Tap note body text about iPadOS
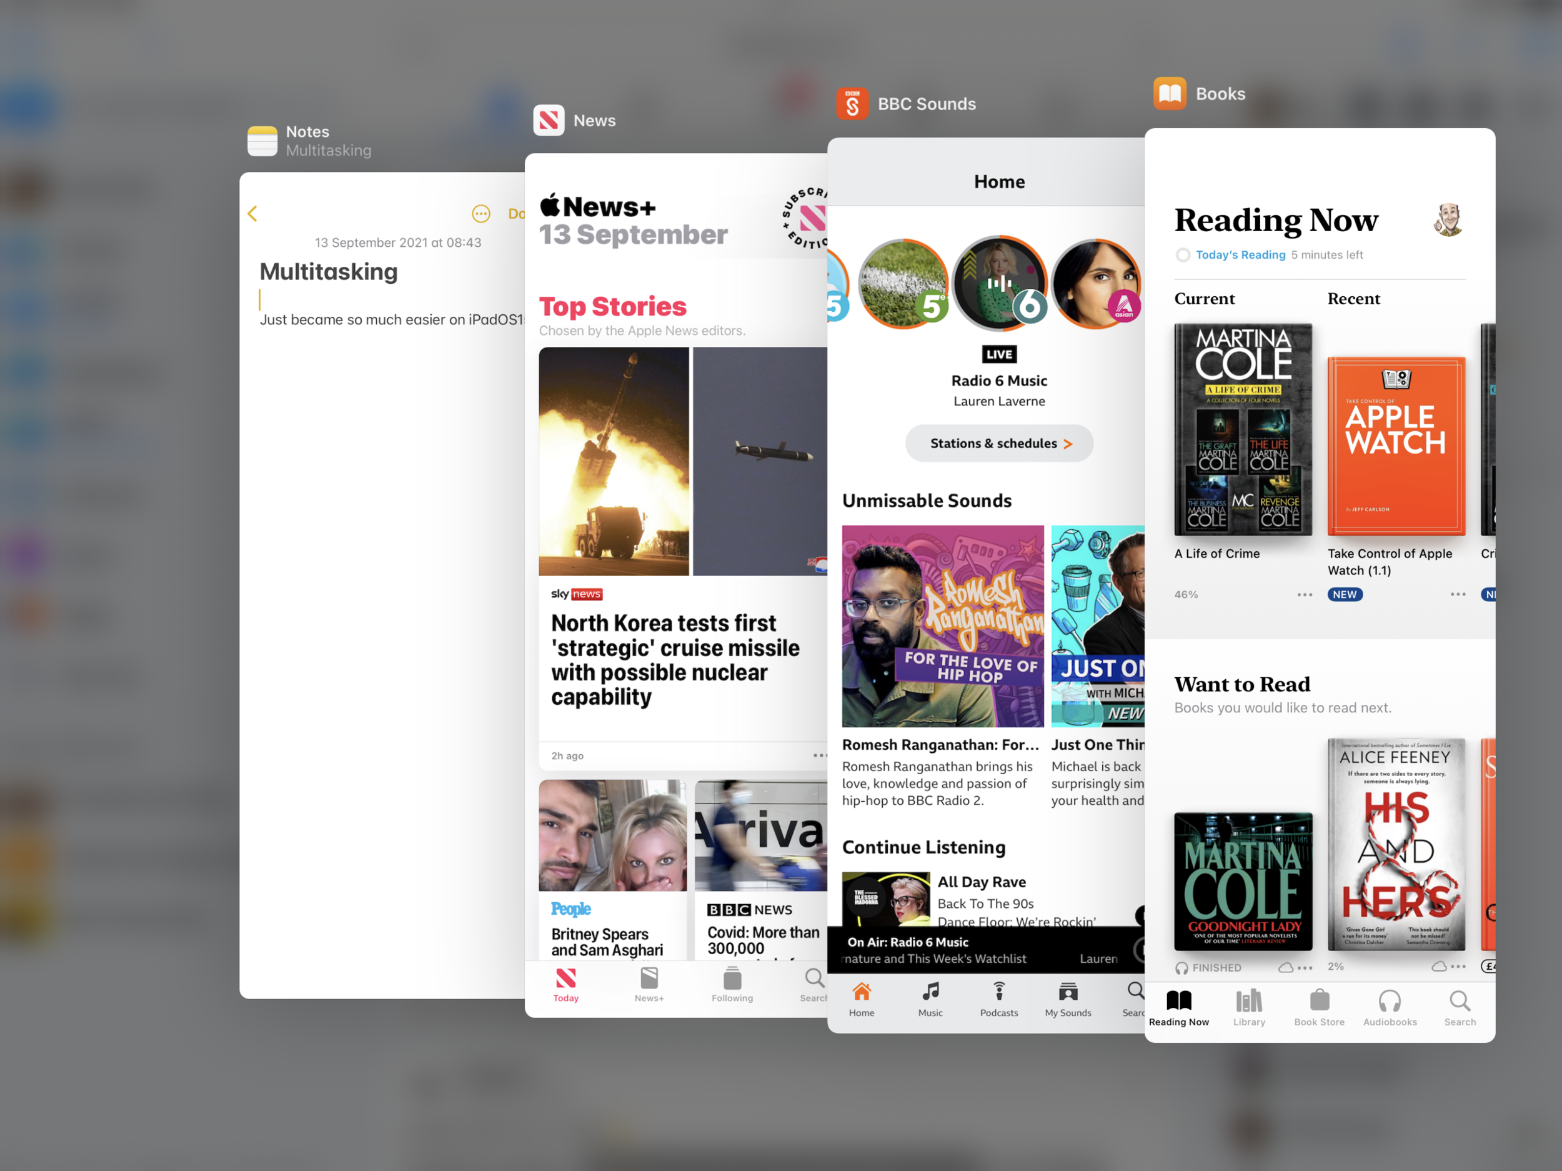 pos(391,319)
